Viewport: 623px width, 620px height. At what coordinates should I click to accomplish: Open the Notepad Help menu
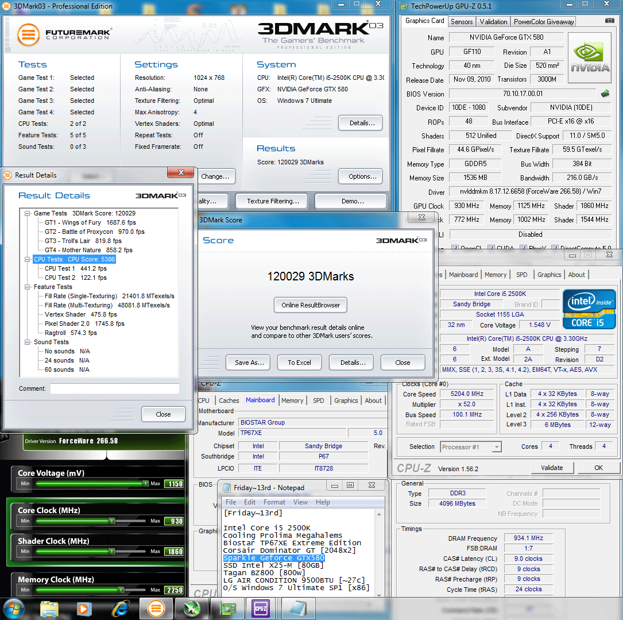click(323, 502)
